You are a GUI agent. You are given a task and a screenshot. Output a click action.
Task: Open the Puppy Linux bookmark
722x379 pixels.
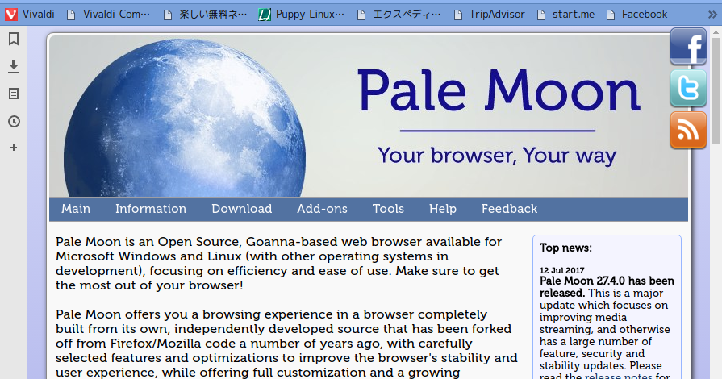click(x=301, y=15)
